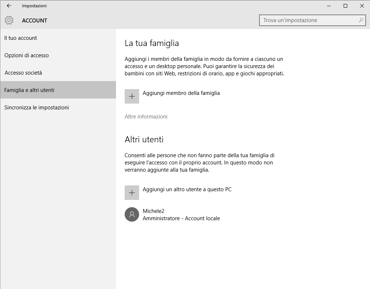Close the Impostazioni window
The height and width of the screenshot is (289, 370).
[x=362, y=6]
